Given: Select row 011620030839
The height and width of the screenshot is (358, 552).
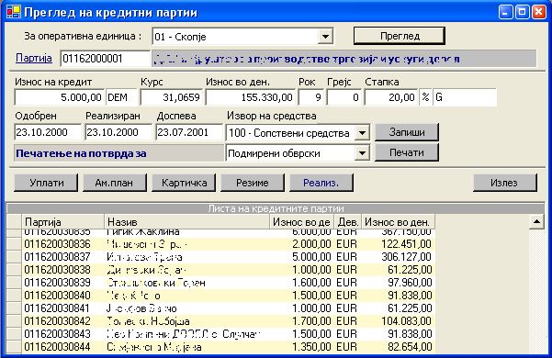Looking at the screenshot, I should pos(221,283).
